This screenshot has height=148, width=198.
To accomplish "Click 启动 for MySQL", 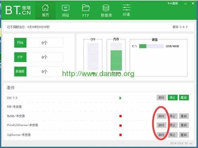I will [x=161, y=116].
